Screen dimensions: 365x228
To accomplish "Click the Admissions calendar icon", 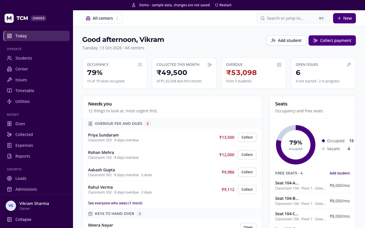I will point(9,189).
